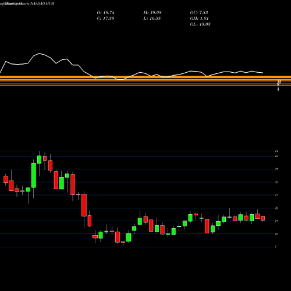291x291 pixels.
Task: Click the 17 price axis label
Action: click(276, 221)
